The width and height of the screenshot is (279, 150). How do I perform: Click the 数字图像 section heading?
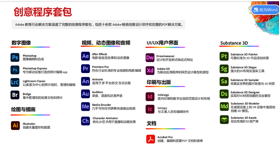tap(21, 43)
